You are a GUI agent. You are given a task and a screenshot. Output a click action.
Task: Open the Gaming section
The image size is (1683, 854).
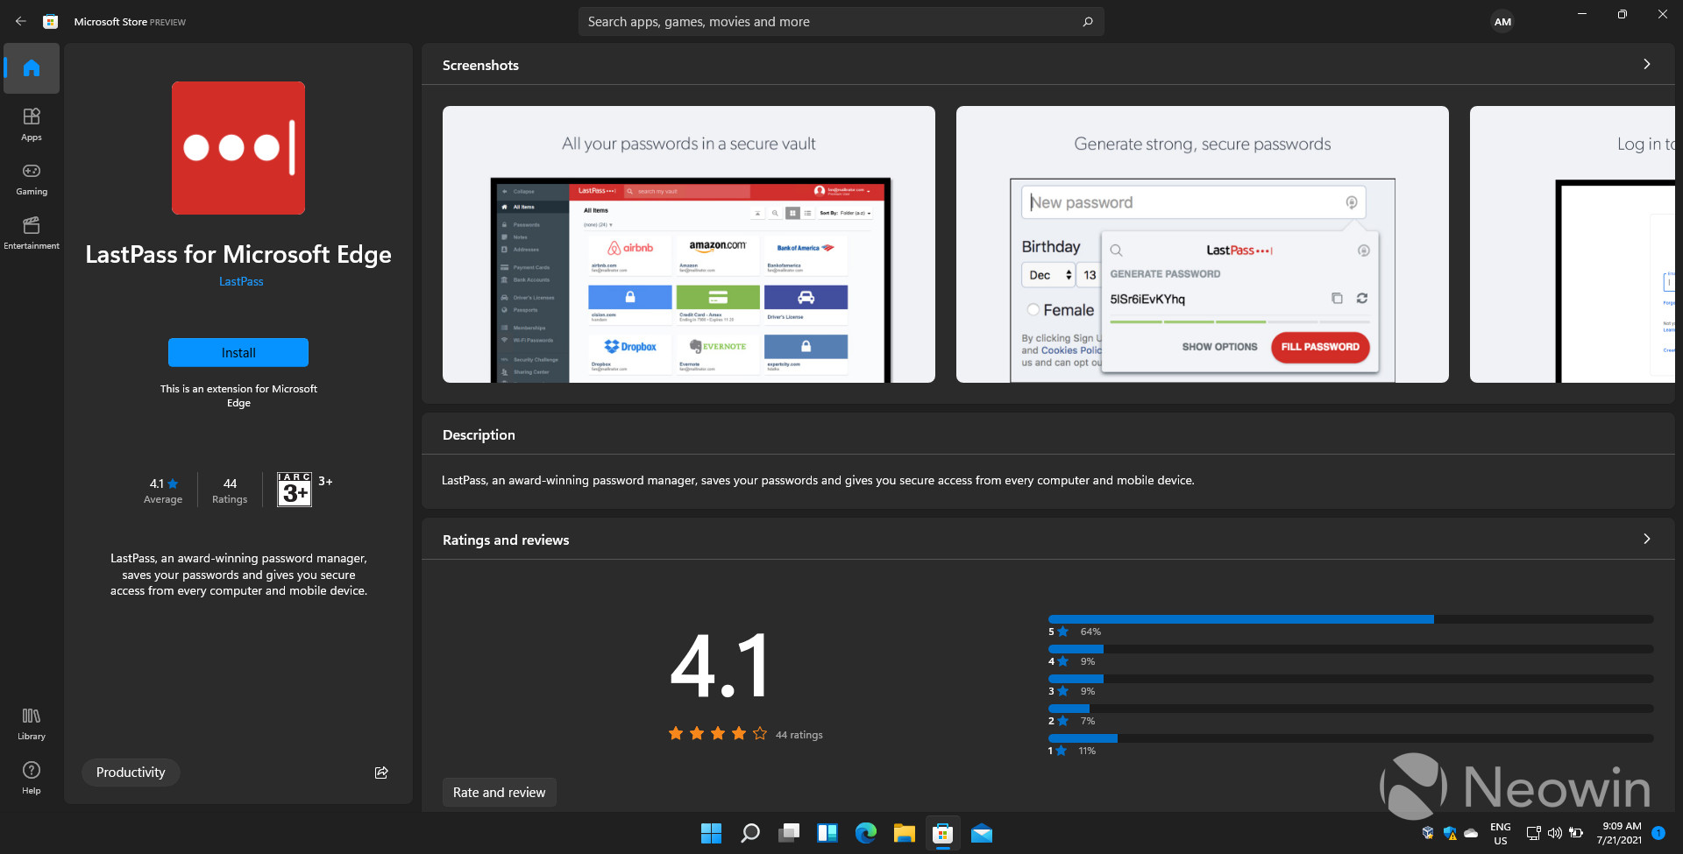32,178
